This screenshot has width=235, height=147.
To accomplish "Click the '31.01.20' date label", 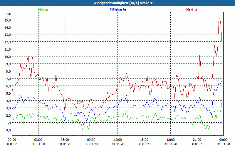I will click(x=223, y=144).
